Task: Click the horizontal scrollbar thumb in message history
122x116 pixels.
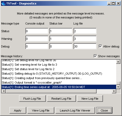Action: click(51, 91)
